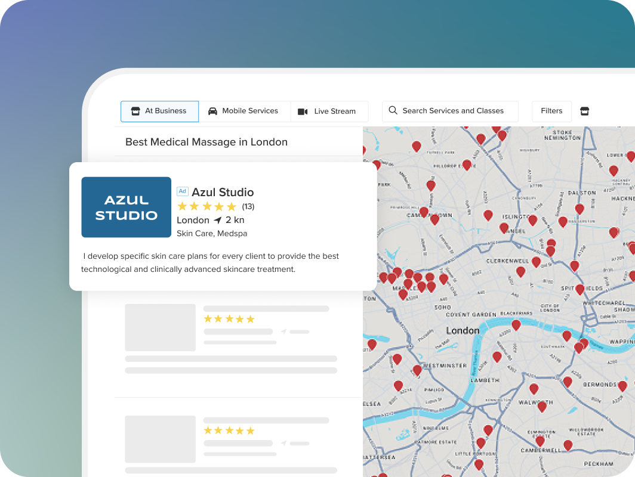Open the Azul Studio business name link
635x477 pixels.
tap(223, 192)
